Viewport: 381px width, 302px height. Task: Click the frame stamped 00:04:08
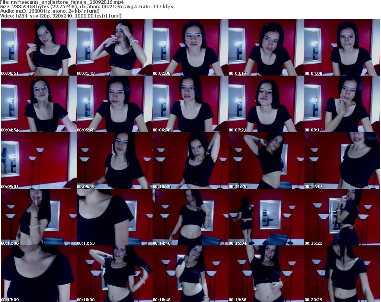pyautogui.click(x=342, y=47)
